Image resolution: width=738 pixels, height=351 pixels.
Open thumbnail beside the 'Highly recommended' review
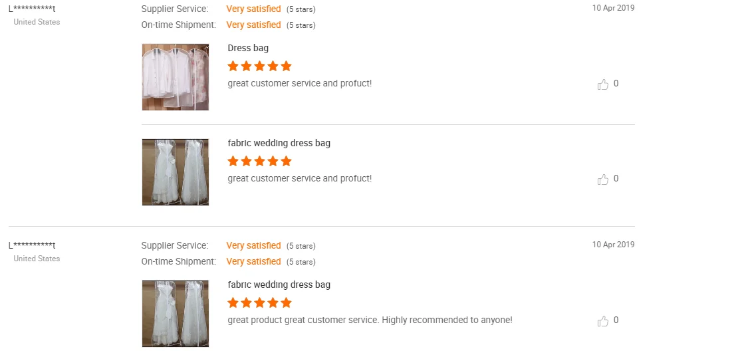click(x=176, y=314)
